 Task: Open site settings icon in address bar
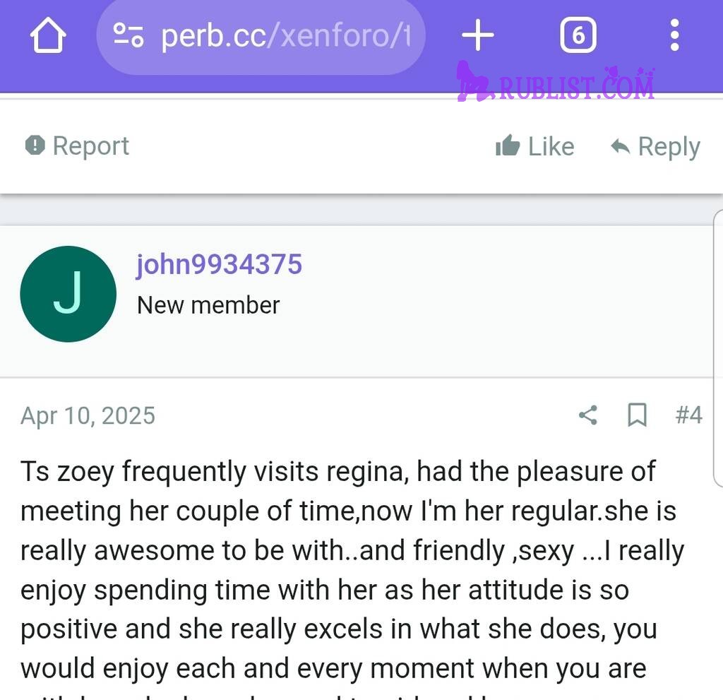point(129,35)
